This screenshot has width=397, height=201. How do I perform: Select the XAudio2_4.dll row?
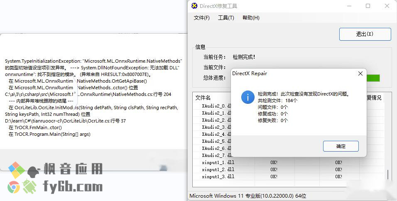coord(216,134)
